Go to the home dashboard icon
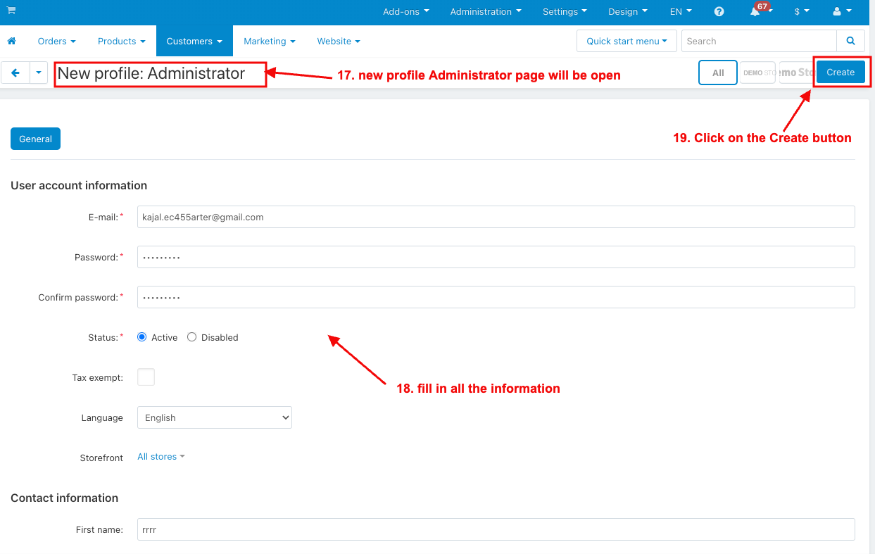Image resolution: width=875 pixels, height=554 pixels. [11, 41]
